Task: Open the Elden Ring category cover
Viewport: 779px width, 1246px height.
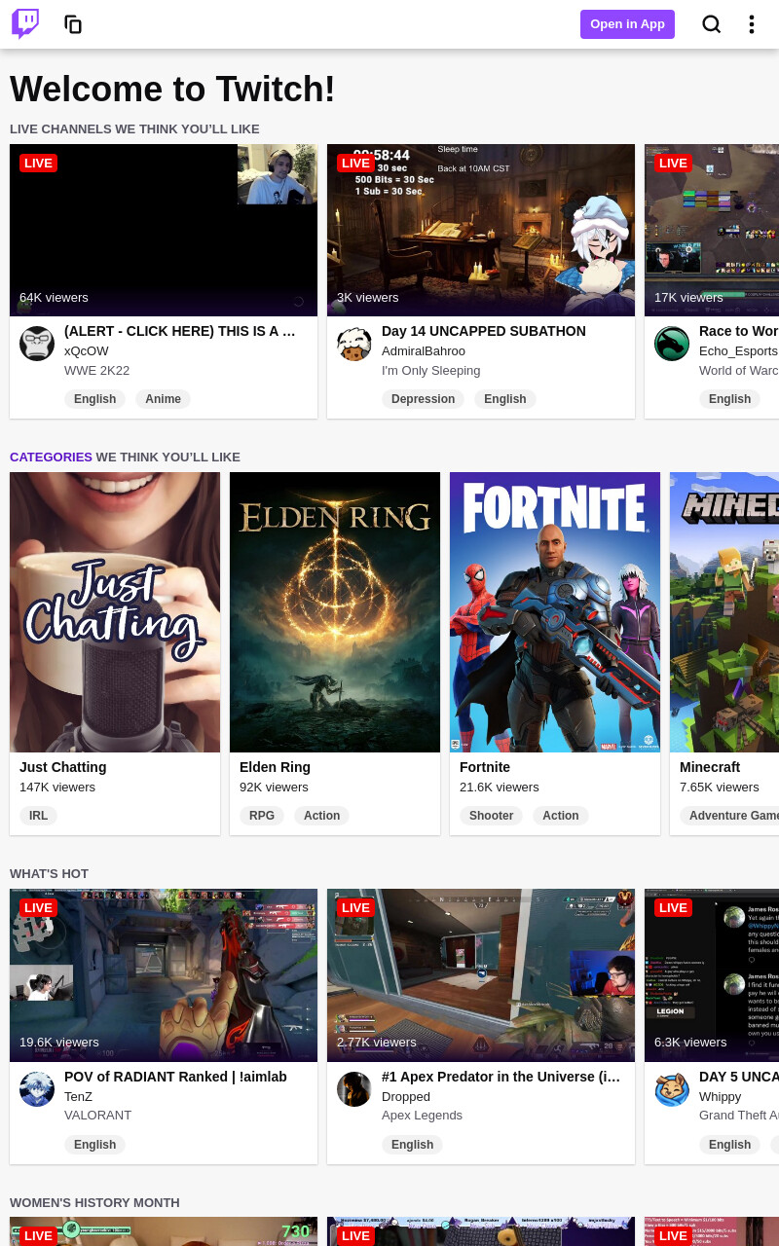Action: click(335, 612)
